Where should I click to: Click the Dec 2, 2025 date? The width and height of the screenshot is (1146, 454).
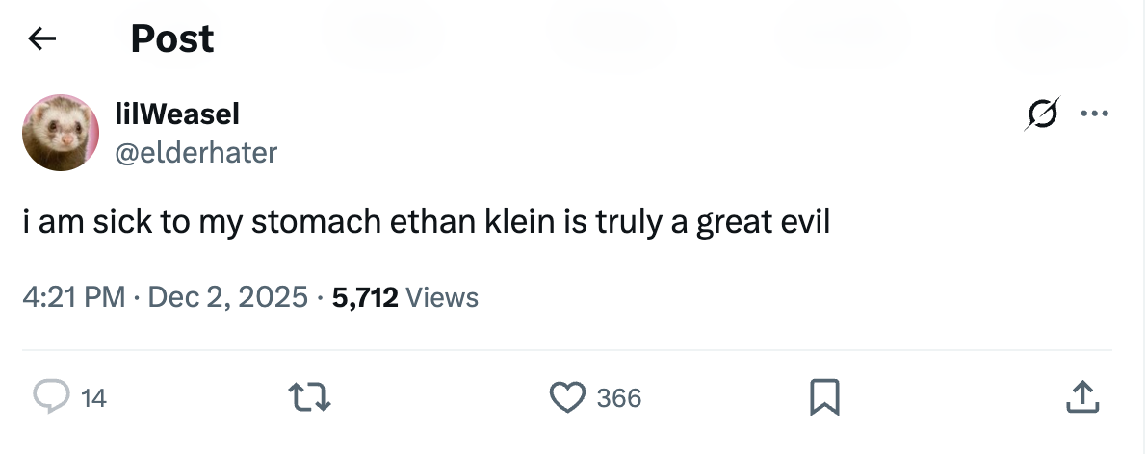pyautogui.click(x=228, y=297)
